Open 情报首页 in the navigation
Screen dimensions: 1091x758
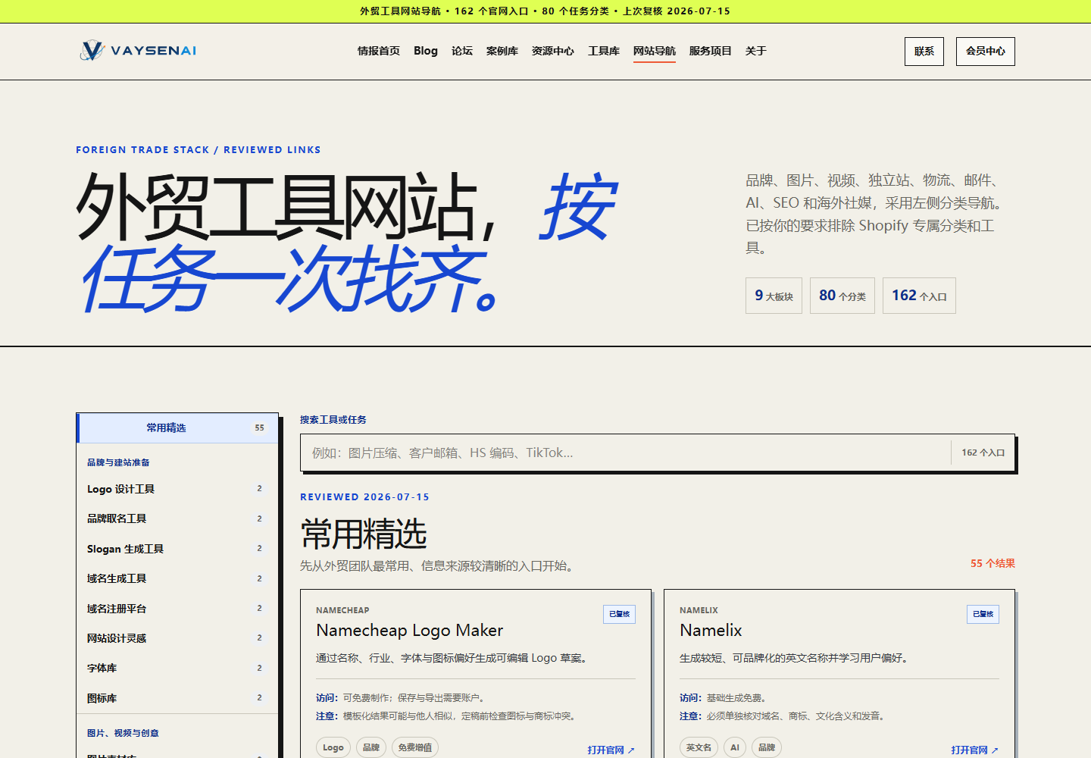379,51
